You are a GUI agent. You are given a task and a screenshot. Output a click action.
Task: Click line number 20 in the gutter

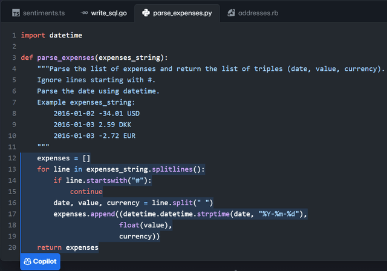click(12, 247)
